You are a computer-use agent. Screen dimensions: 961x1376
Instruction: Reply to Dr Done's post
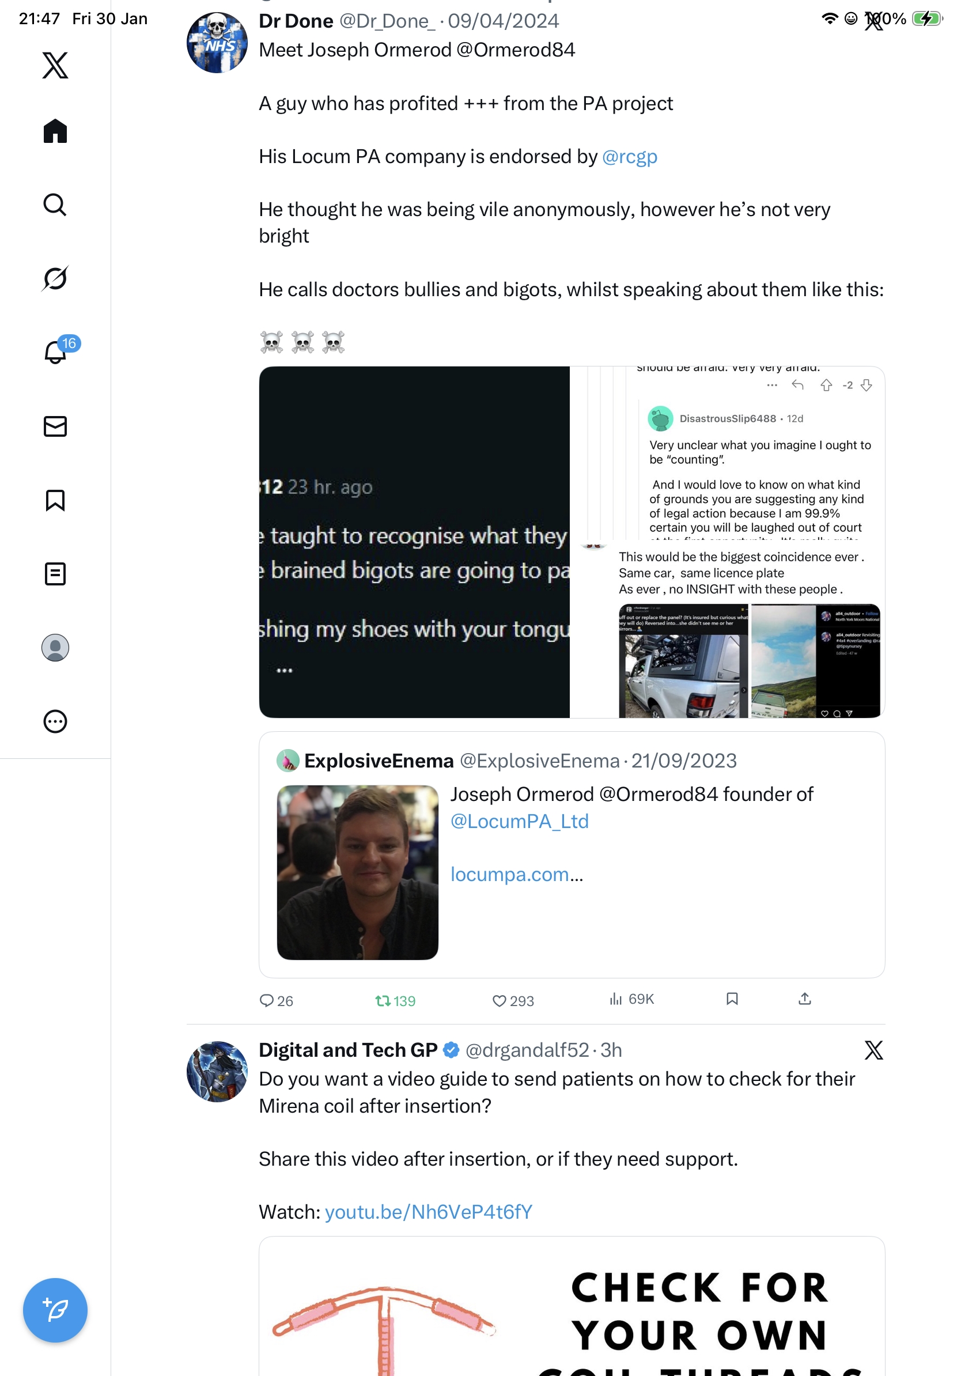click(x=267, y=1000)
